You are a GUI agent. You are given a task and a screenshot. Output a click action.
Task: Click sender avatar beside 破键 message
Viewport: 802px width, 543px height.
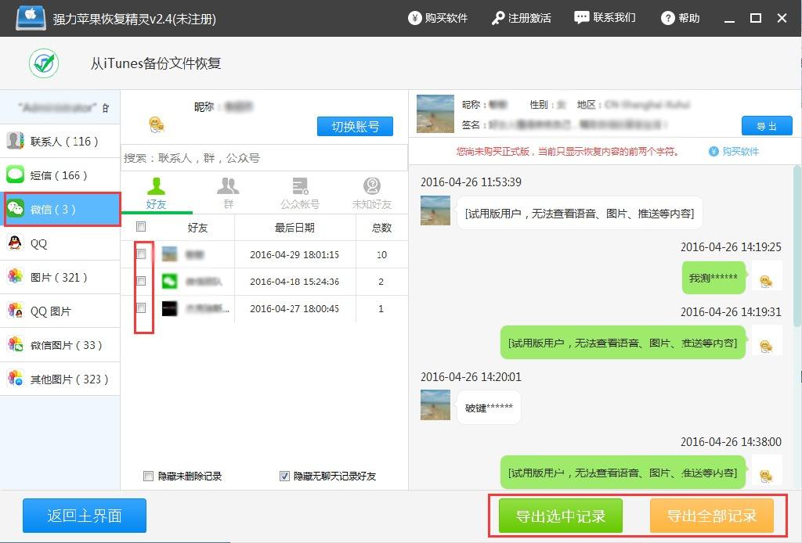435,405
